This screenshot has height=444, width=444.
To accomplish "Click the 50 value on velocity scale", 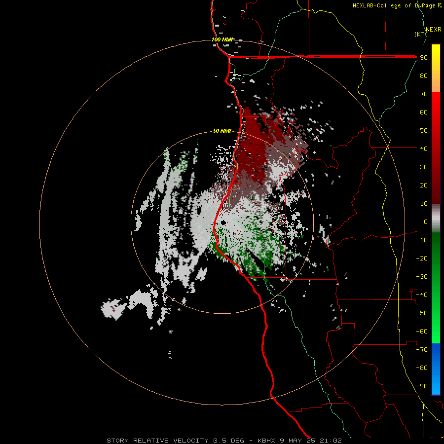I will (424, 131).
